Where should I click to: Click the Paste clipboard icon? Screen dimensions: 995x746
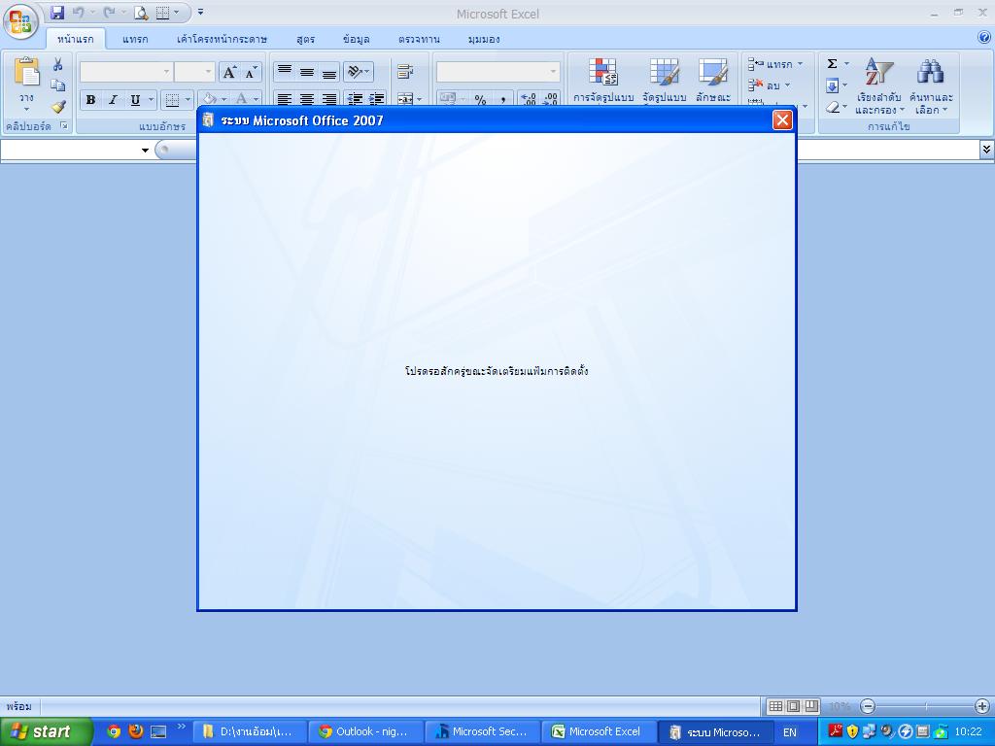[26, 72]
